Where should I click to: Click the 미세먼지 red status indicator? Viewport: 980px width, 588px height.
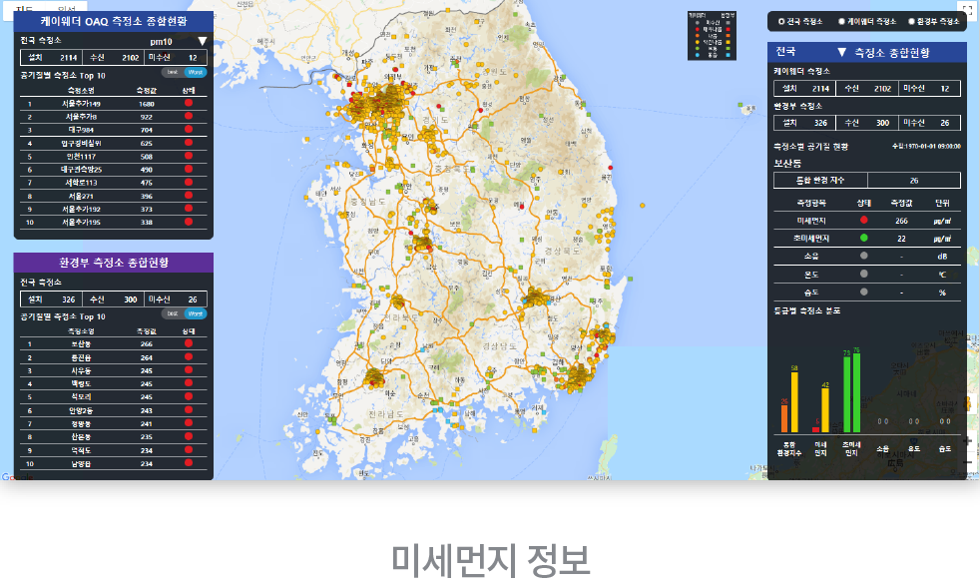(x=863, y=221)
